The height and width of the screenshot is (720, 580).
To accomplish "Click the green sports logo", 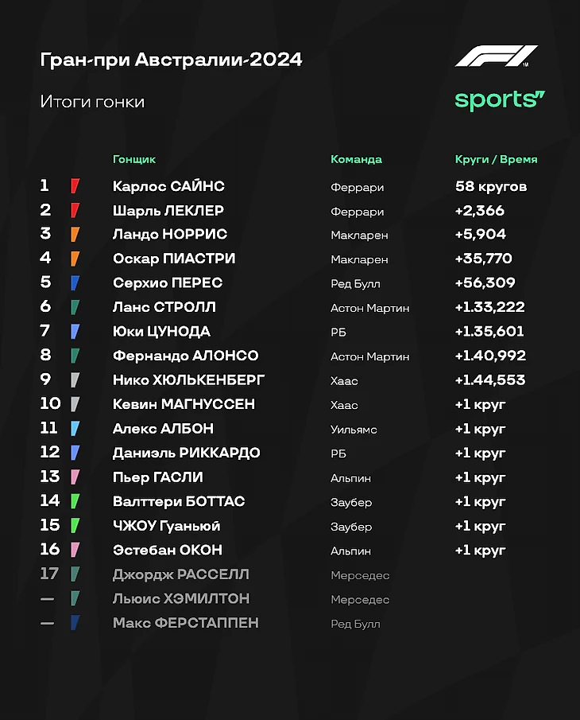I will pyautogui.click(x=500, y=100).
